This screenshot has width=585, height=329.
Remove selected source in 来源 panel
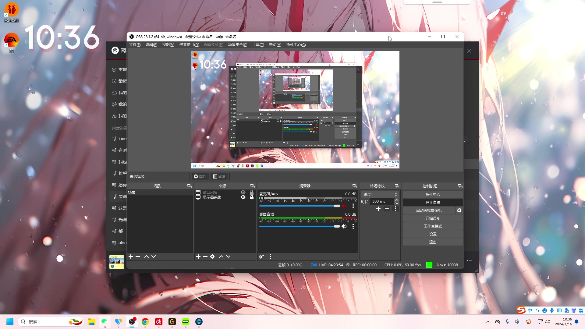pyautogui.click(x=205, y=256)
